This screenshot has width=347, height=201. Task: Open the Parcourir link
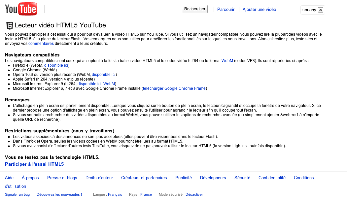[x=226, y=10]
